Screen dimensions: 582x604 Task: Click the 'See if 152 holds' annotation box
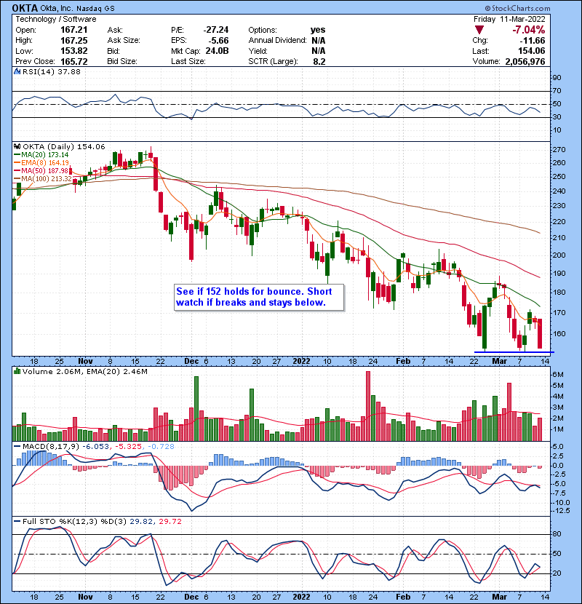click(259, 297)
